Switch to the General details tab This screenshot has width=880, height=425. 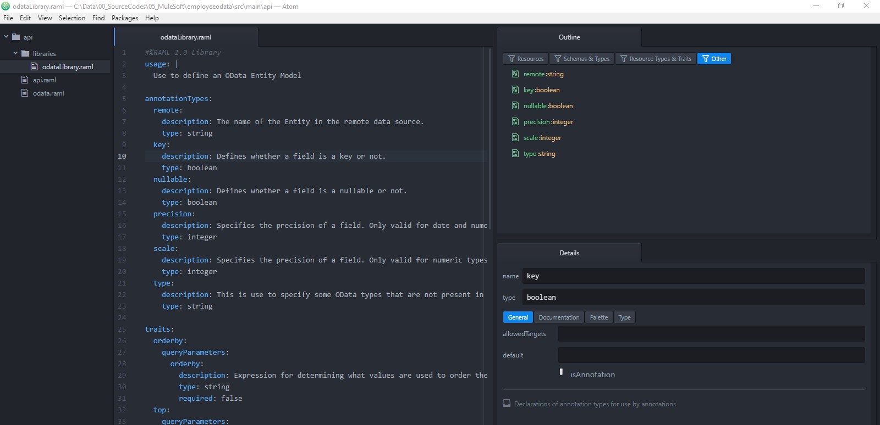tap(518, 317)
